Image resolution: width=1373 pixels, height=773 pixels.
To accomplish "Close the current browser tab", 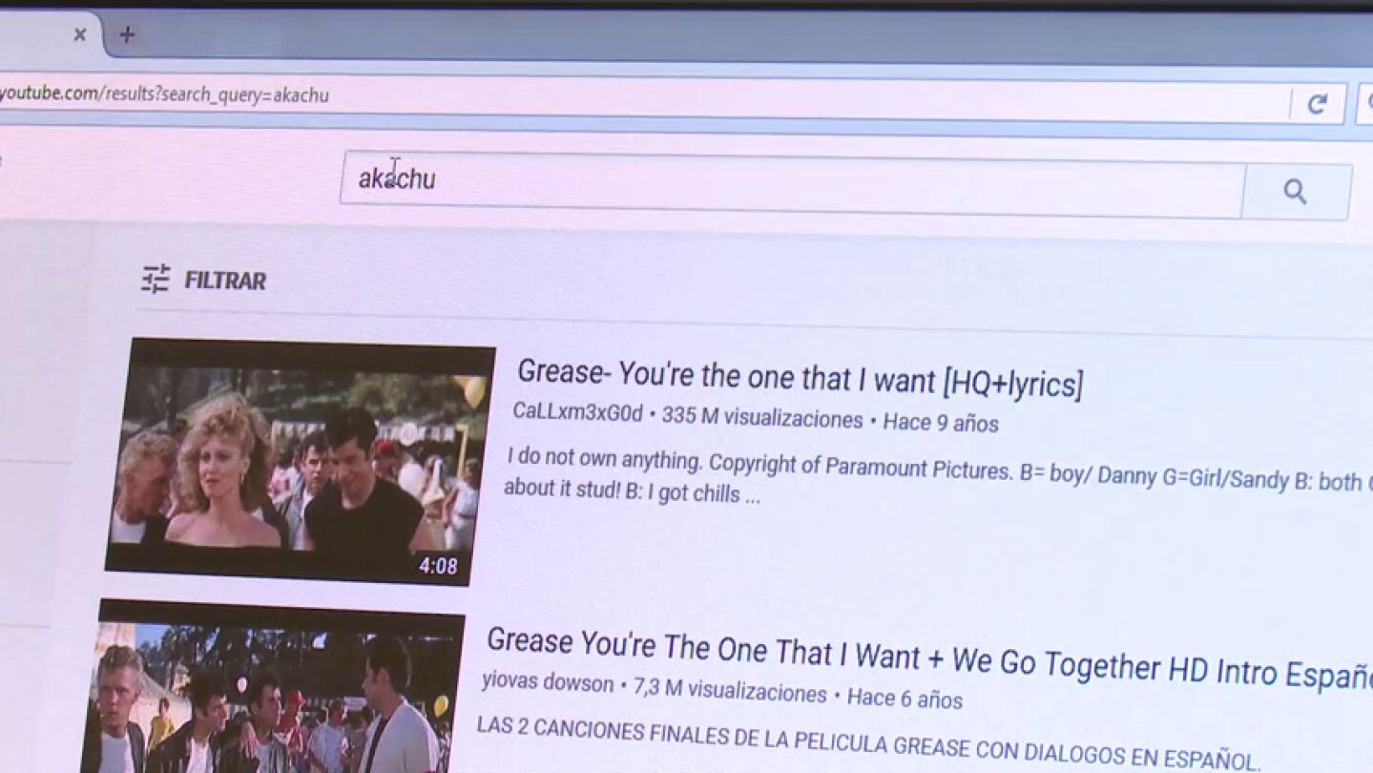I will (x=80, y=35).
